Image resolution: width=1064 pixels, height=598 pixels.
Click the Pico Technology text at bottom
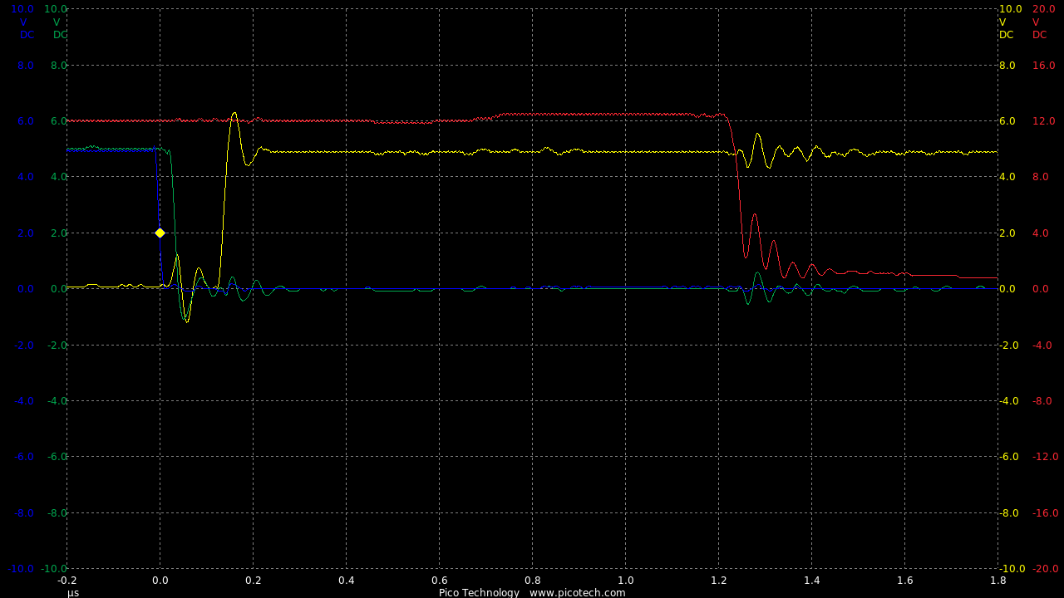(x=479, y=593)
